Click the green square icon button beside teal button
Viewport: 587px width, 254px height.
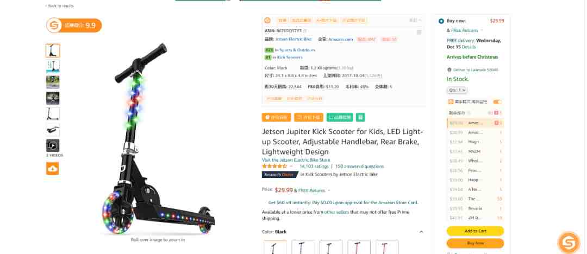point(360,117)
